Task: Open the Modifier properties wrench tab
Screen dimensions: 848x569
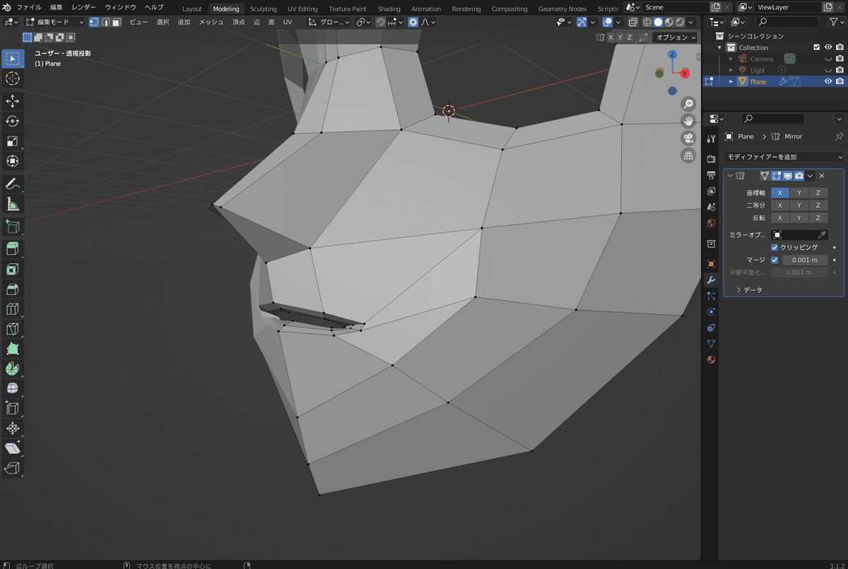Action: (711, 280)
